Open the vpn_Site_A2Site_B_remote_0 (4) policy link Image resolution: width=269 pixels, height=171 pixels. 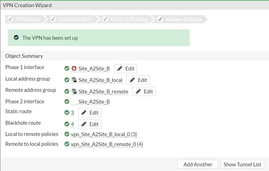pyautogui.click(x=107, y=144)
